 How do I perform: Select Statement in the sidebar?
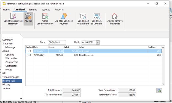[8, 43]
